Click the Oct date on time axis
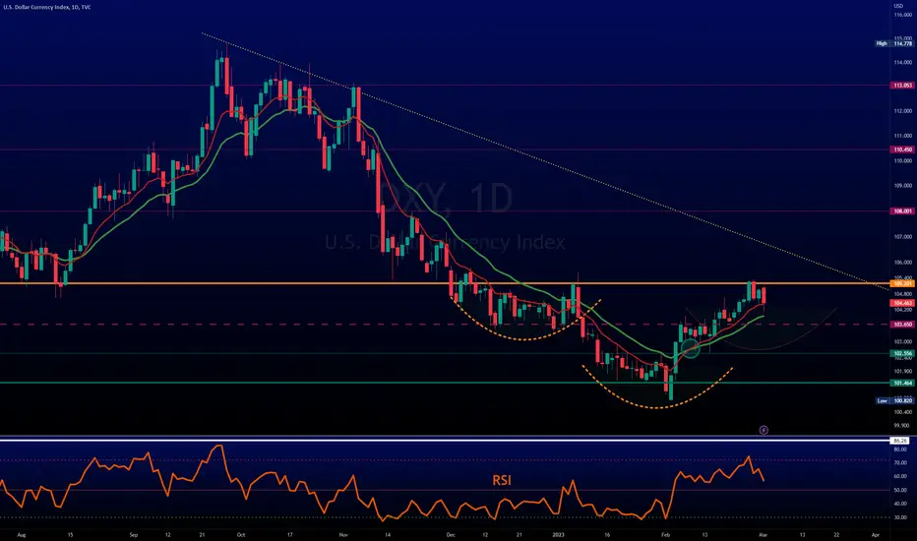The image size is (917, 541). pos(241,534)
